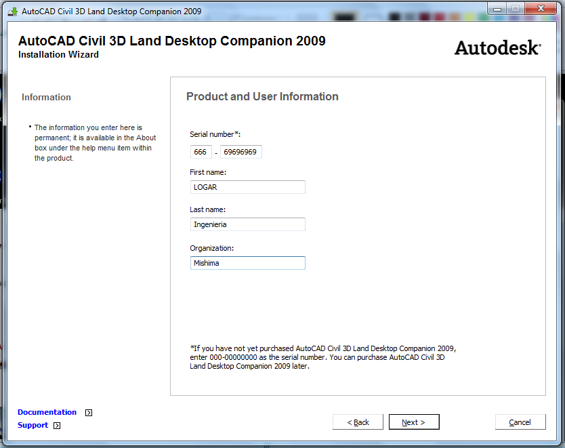
Task: Select the Last name field containing Ingenieria
Action: pyautogui.click(x=248, y=224)
